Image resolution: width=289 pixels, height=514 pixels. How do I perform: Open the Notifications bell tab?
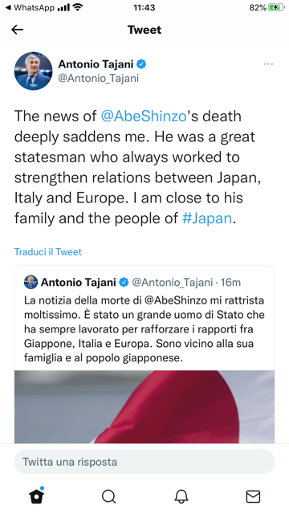(x=181, y=496)
